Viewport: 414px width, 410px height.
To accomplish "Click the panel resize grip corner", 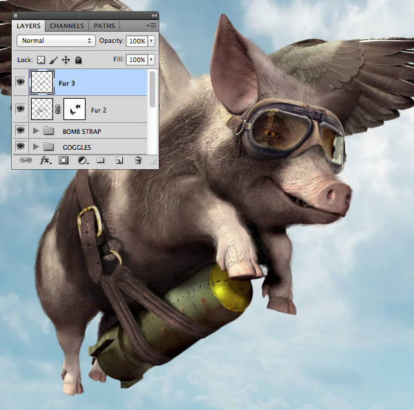I will tap(154, 162).
